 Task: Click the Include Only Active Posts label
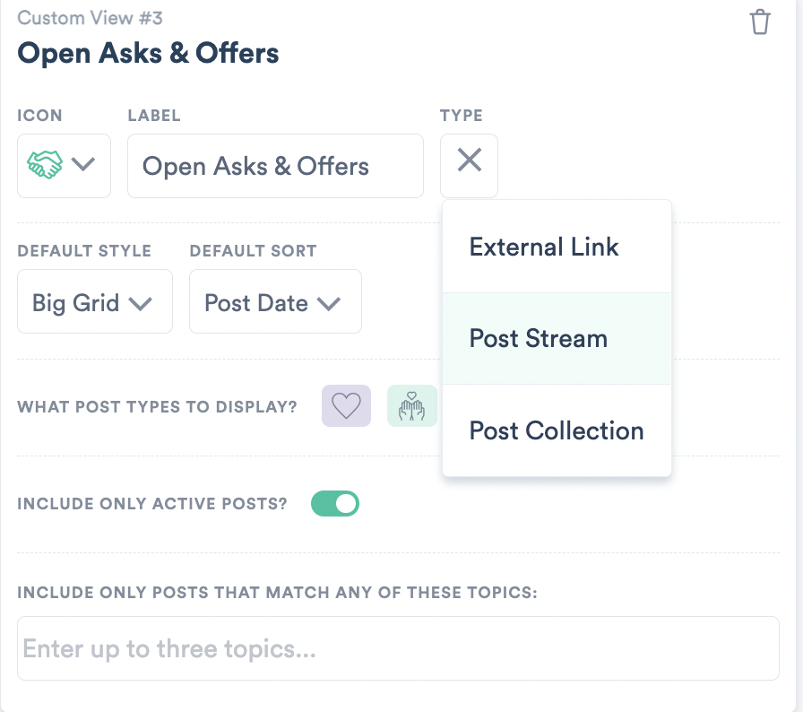point(152,504)
